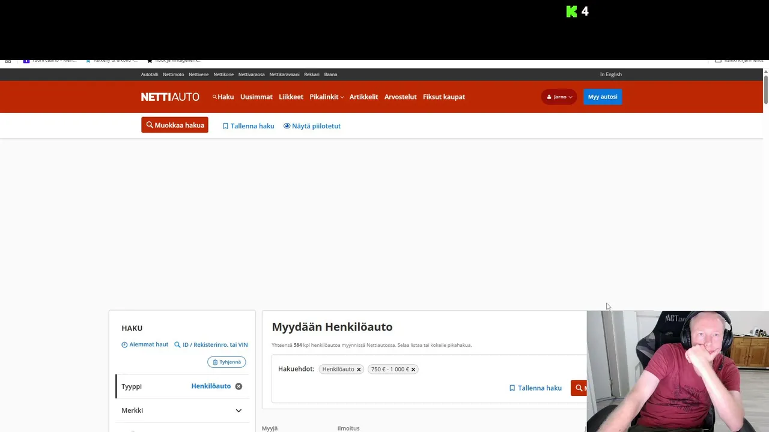Open the Baana site link
Viewport: 769px width, 432px height.
coord(330,74)
